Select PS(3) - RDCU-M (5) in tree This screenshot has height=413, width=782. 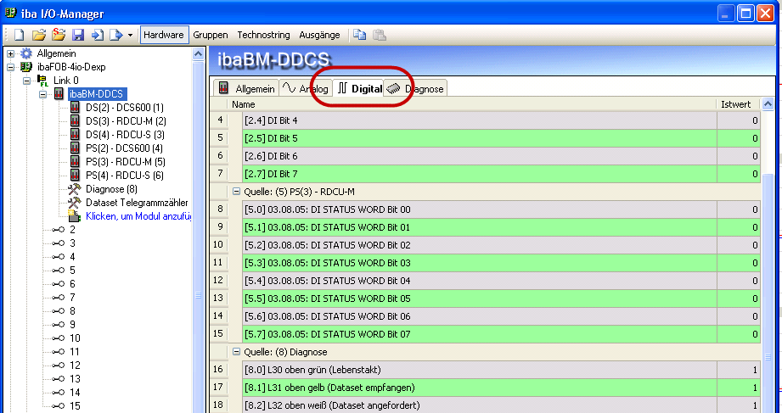tap(125, 161)
